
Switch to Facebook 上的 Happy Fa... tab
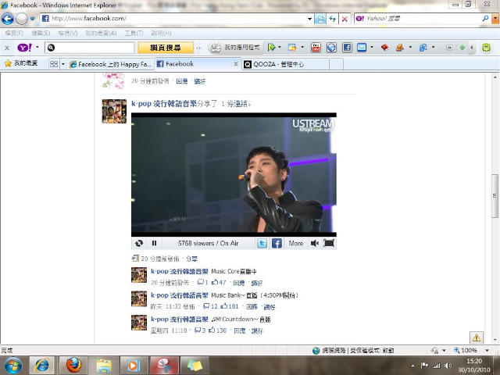pyautogui.click(x=111, y=64)
